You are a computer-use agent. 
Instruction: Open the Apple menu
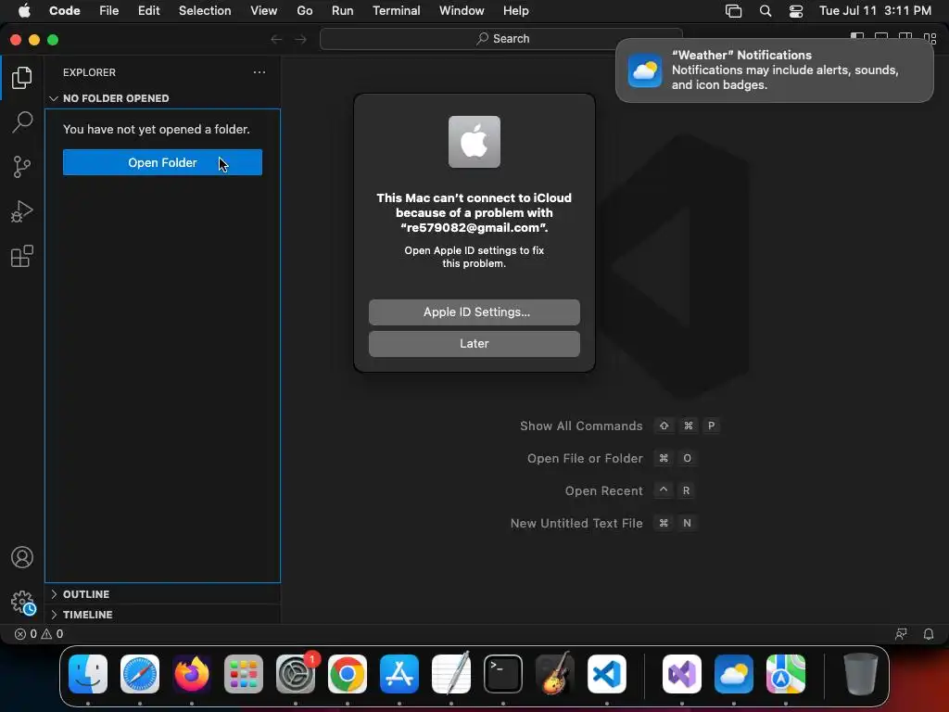[x=24, y=11]
